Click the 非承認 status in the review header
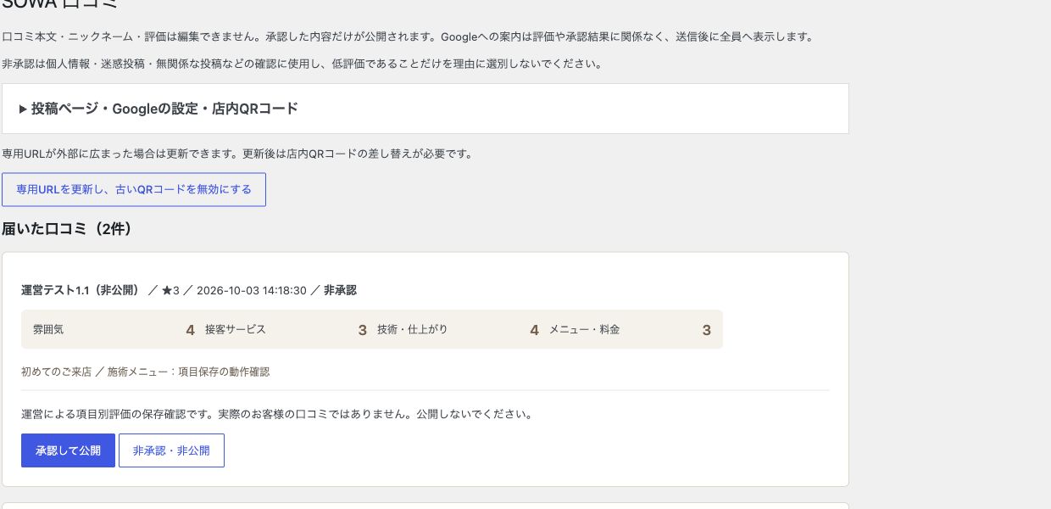The width and height of the screenshot is (1051, 509). pos(340,290)
